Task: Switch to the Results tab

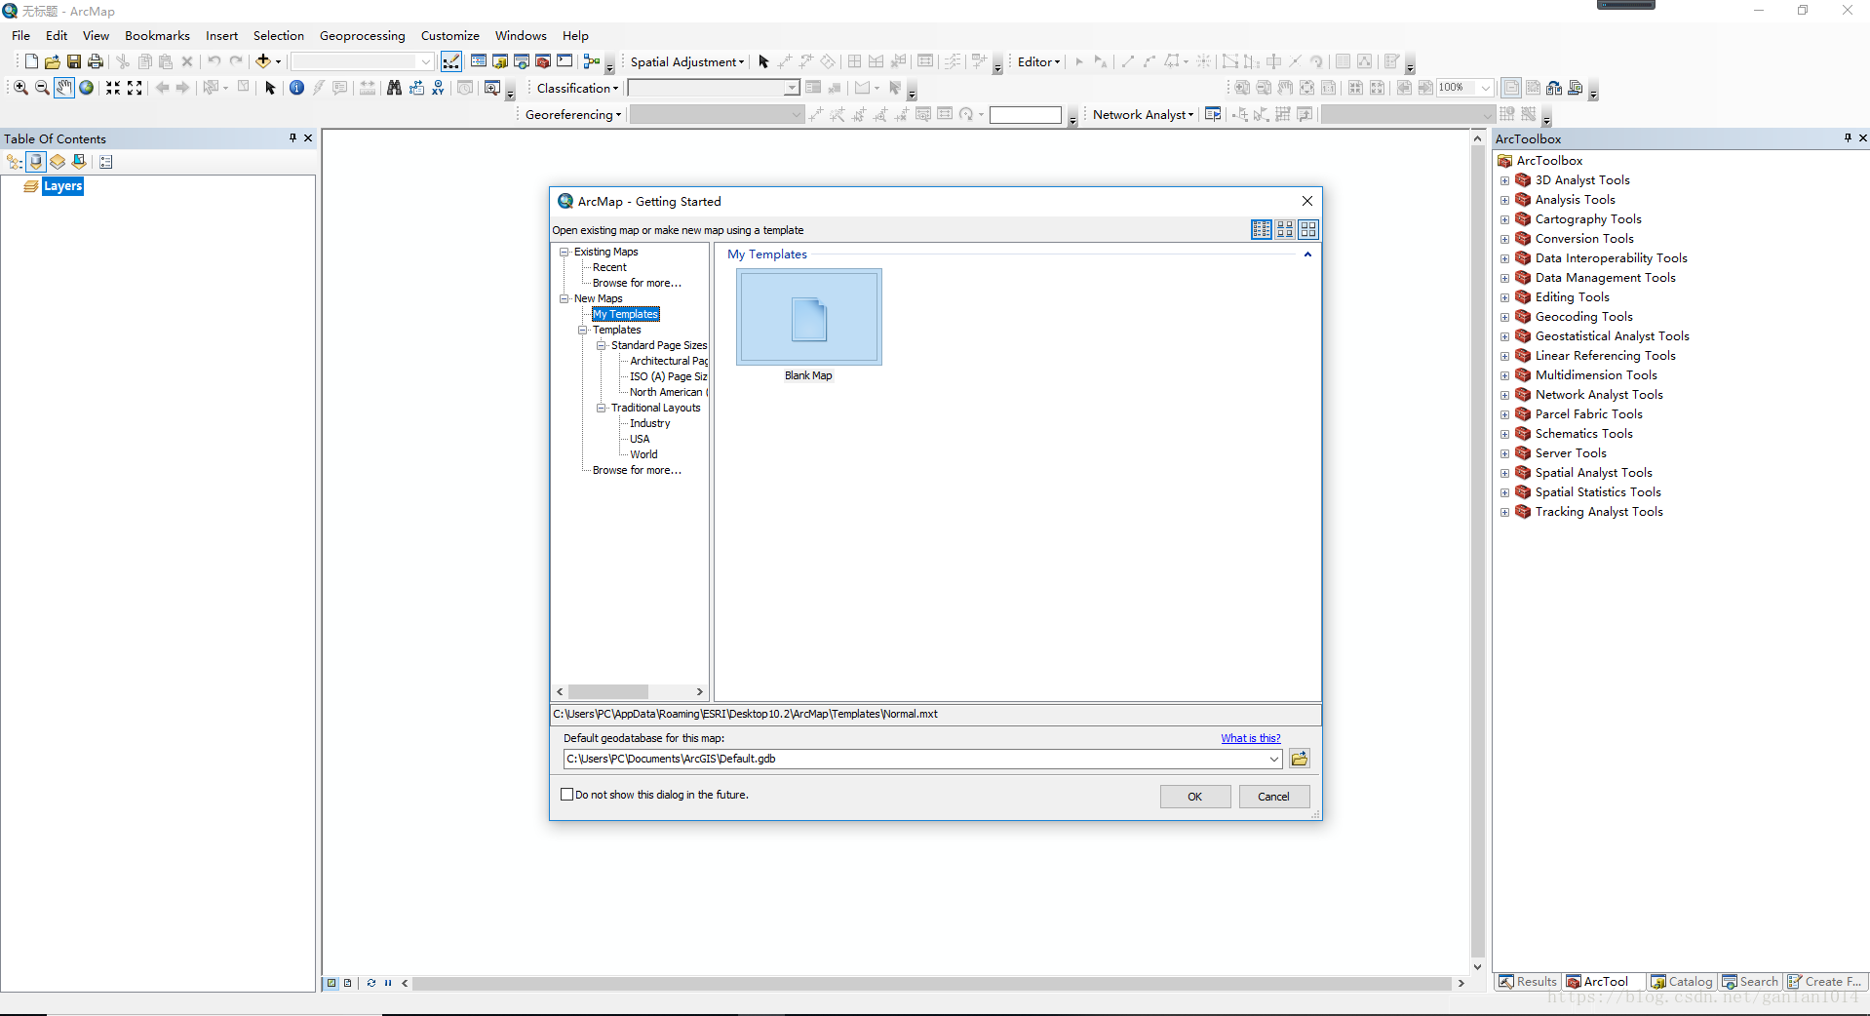Action: coord(1528,982)
